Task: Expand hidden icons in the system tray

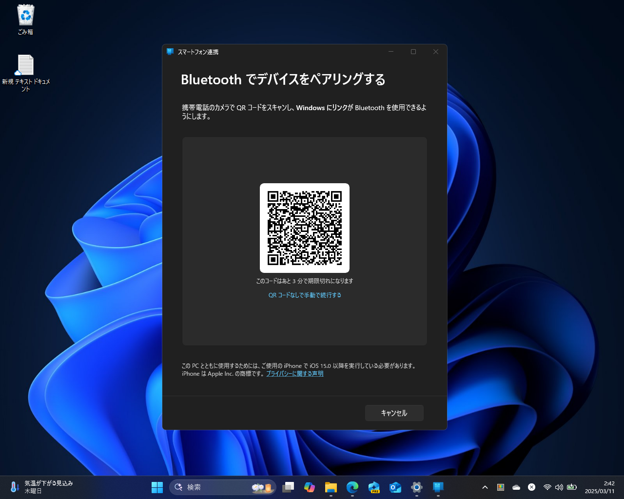Action: click(485, 487)
